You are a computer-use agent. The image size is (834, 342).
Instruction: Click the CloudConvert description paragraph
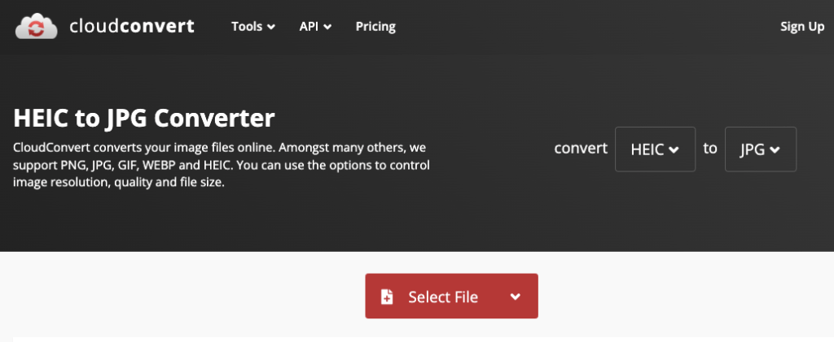(222, 165)
